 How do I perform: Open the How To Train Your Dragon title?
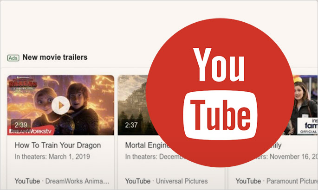pos(58,146)
